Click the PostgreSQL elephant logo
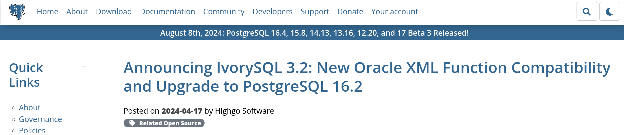624x135 pixels. 17,12
